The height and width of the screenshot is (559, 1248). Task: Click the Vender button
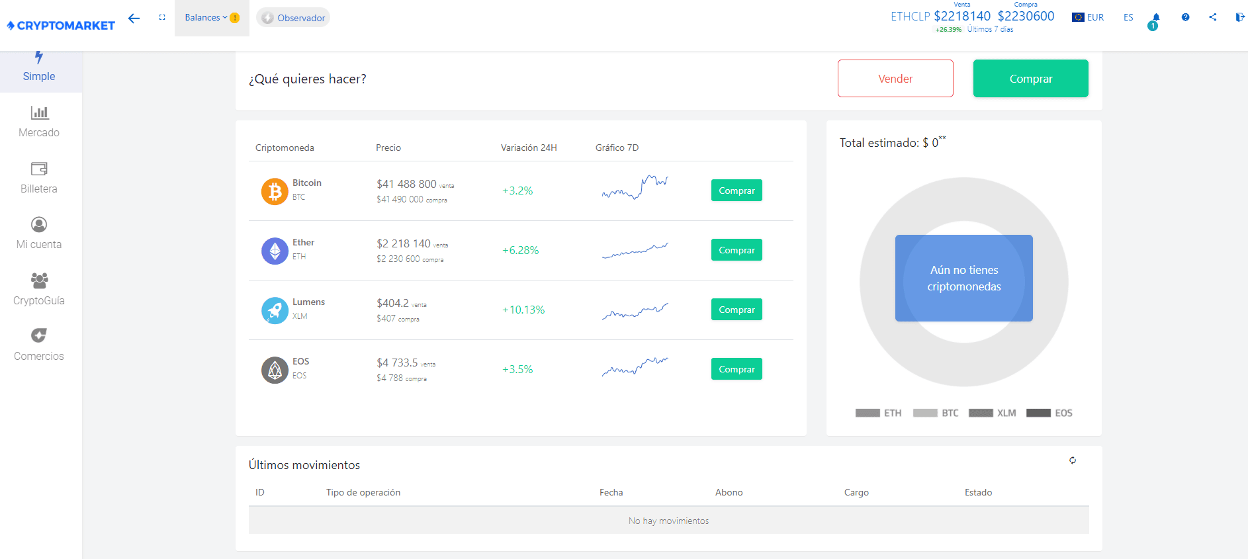[895, 79]
